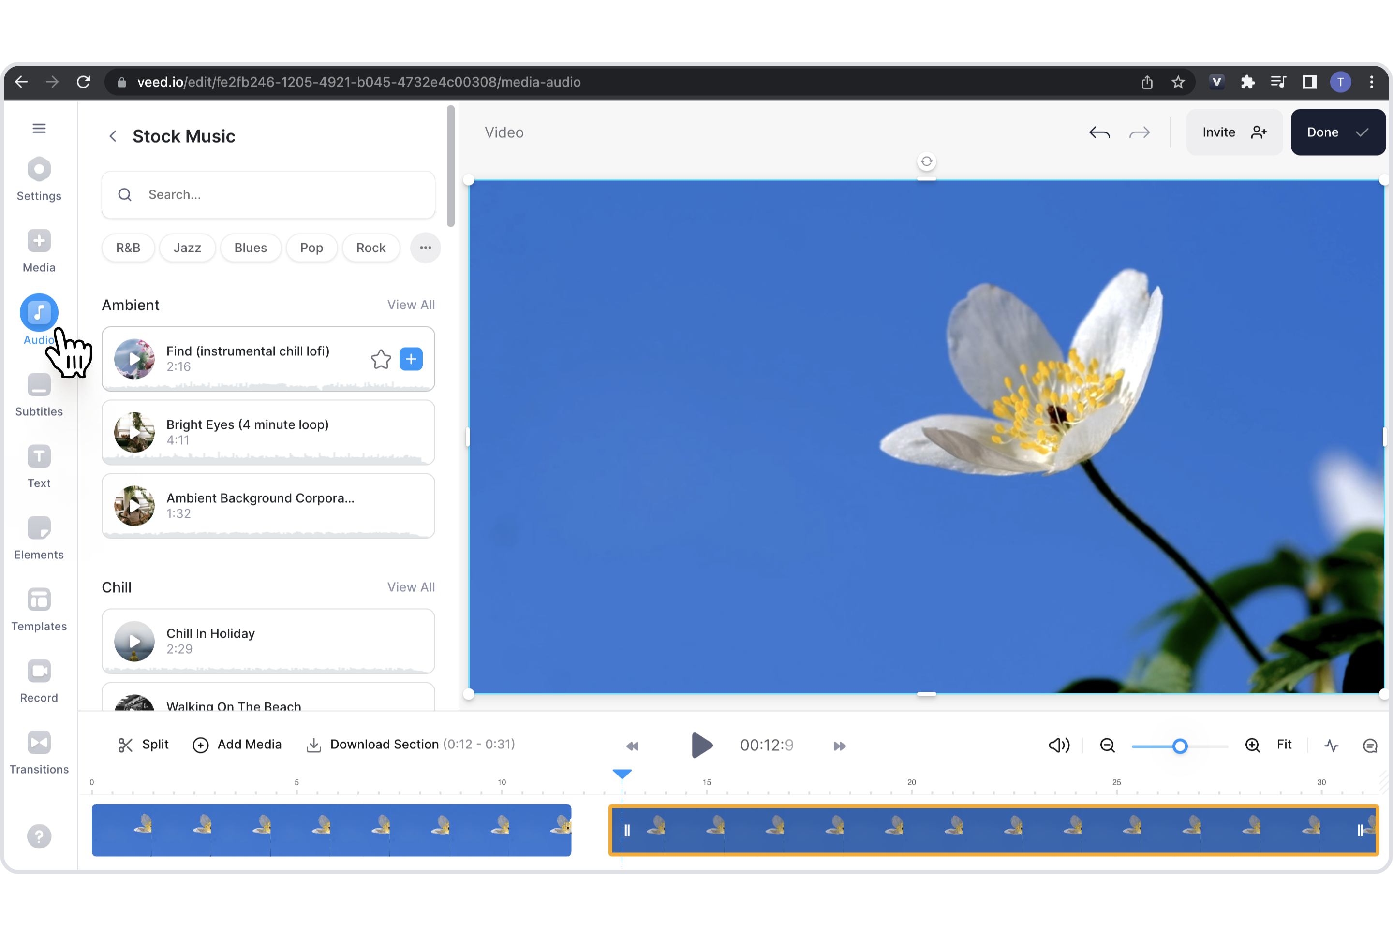Viewport: 1393px width, 936px height.
Task: Zoom out the timeline
Action: (1107, 745)
